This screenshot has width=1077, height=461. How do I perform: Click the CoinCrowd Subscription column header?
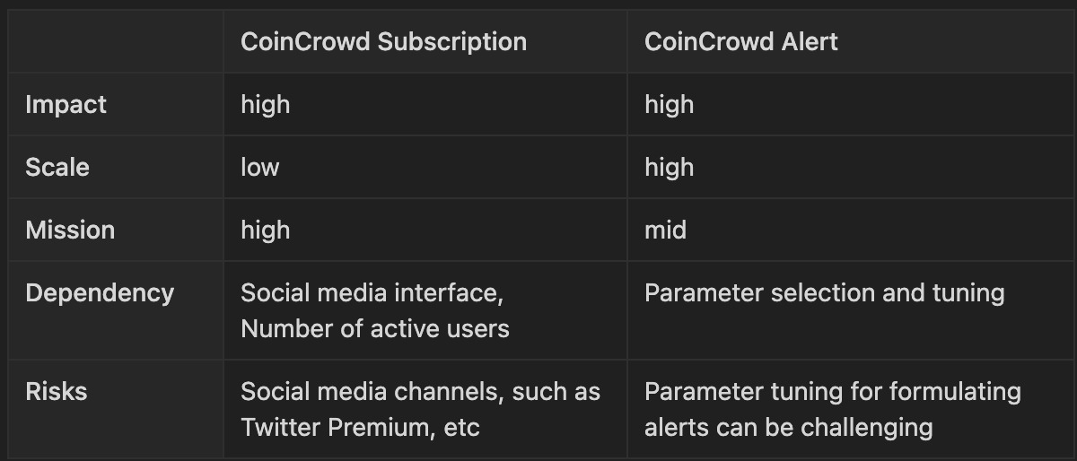point(383,42)
